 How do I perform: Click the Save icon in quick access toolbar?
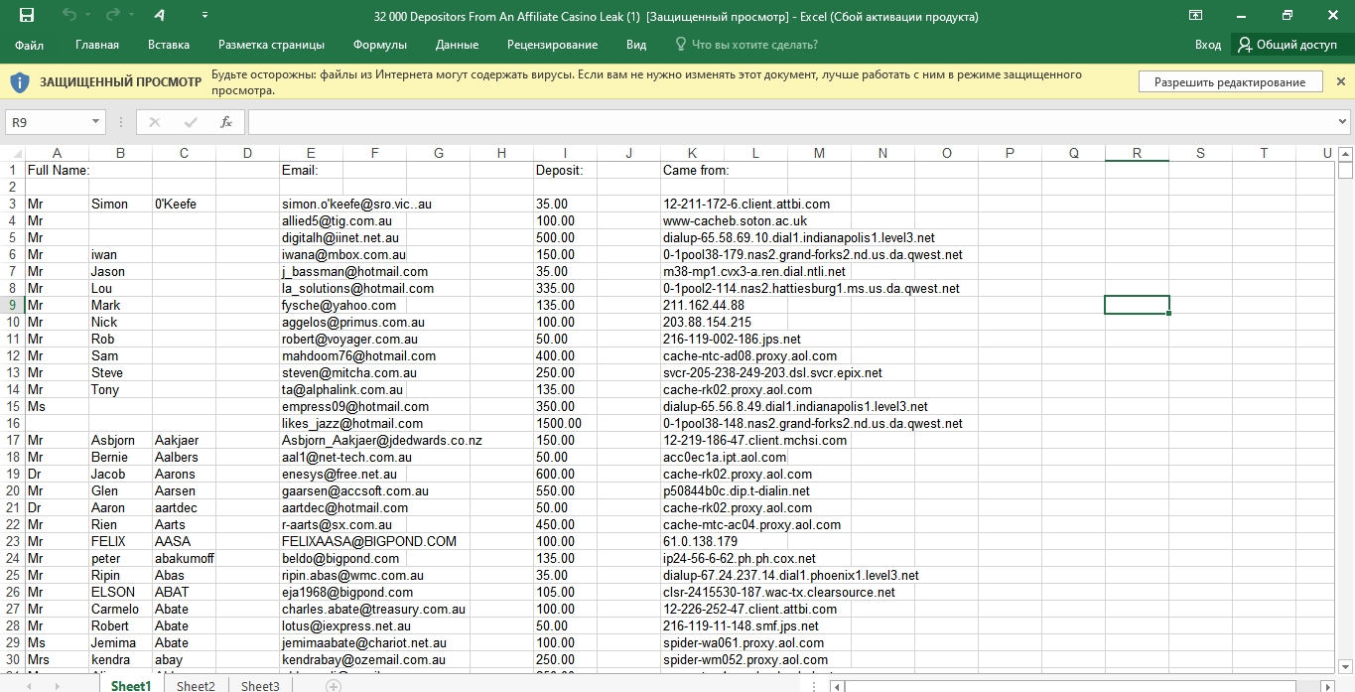pyautogui.click(x=27, y=16)
